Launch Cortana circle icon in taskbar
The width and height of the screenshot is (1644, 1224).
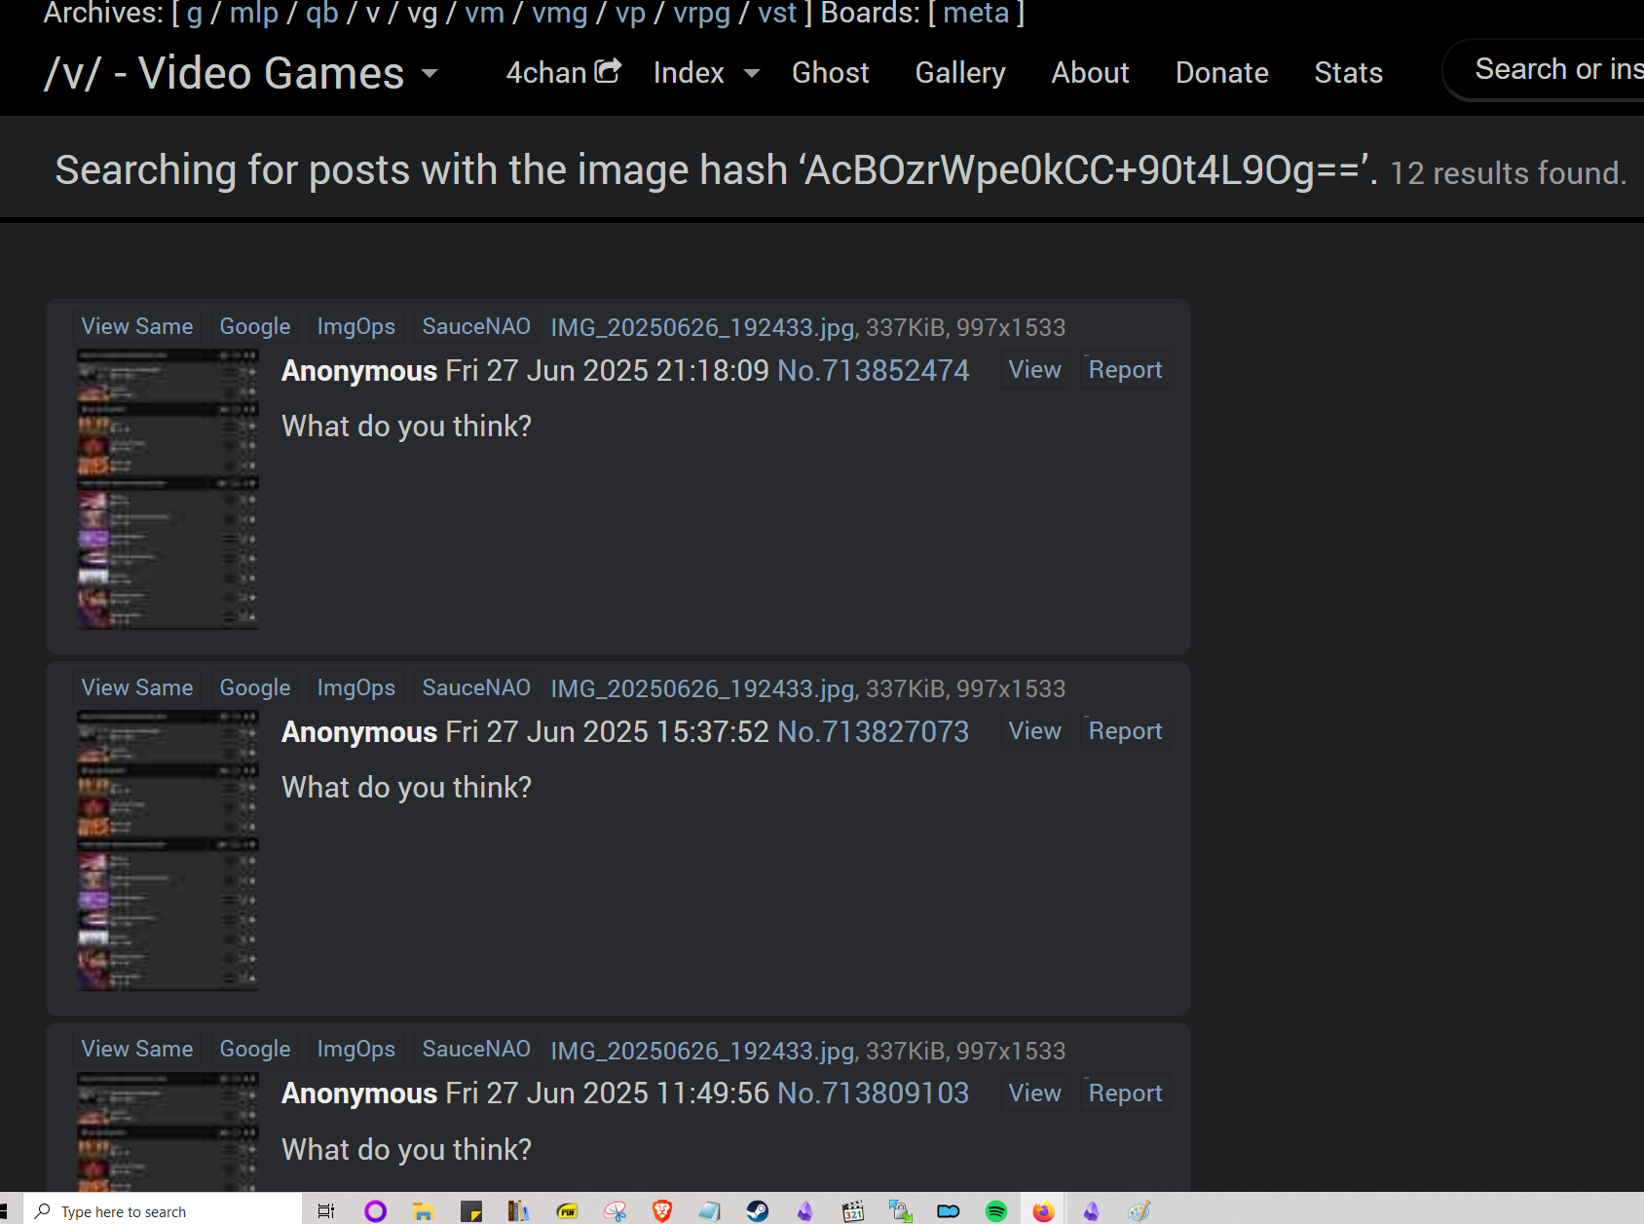pyautogui.click(x=375, y=1211)
